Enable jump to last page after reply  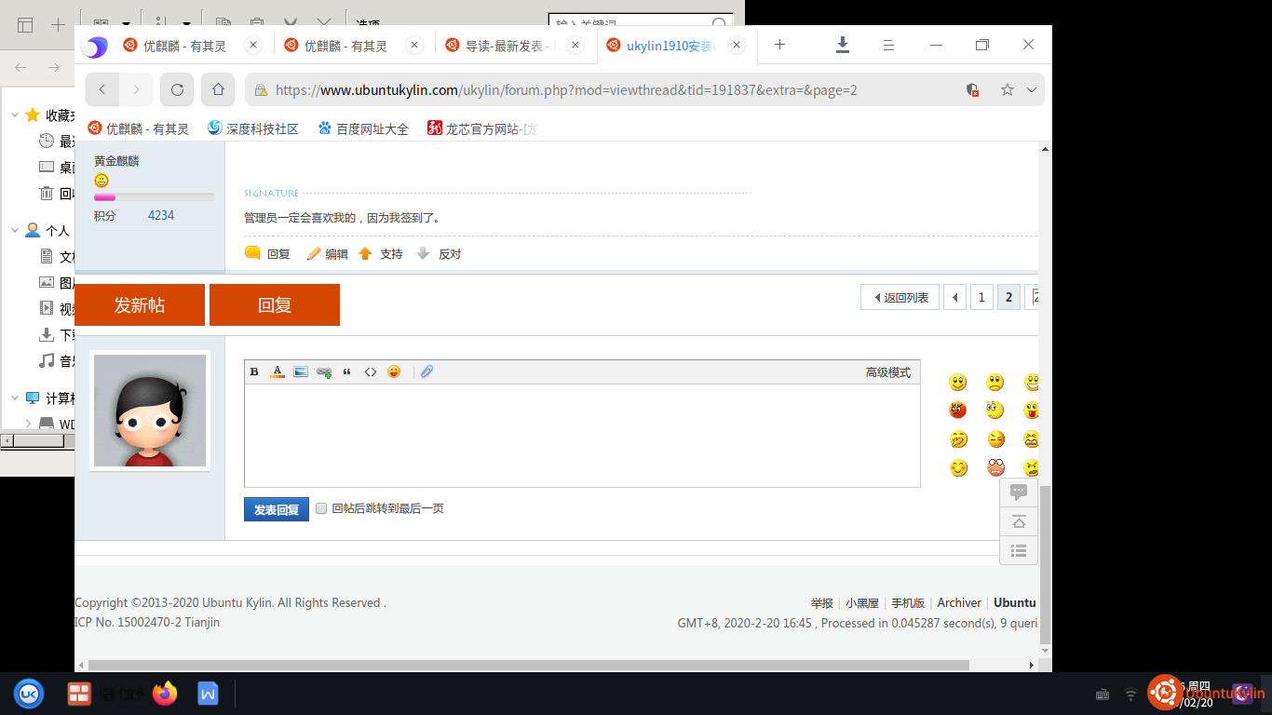(322, 509)
